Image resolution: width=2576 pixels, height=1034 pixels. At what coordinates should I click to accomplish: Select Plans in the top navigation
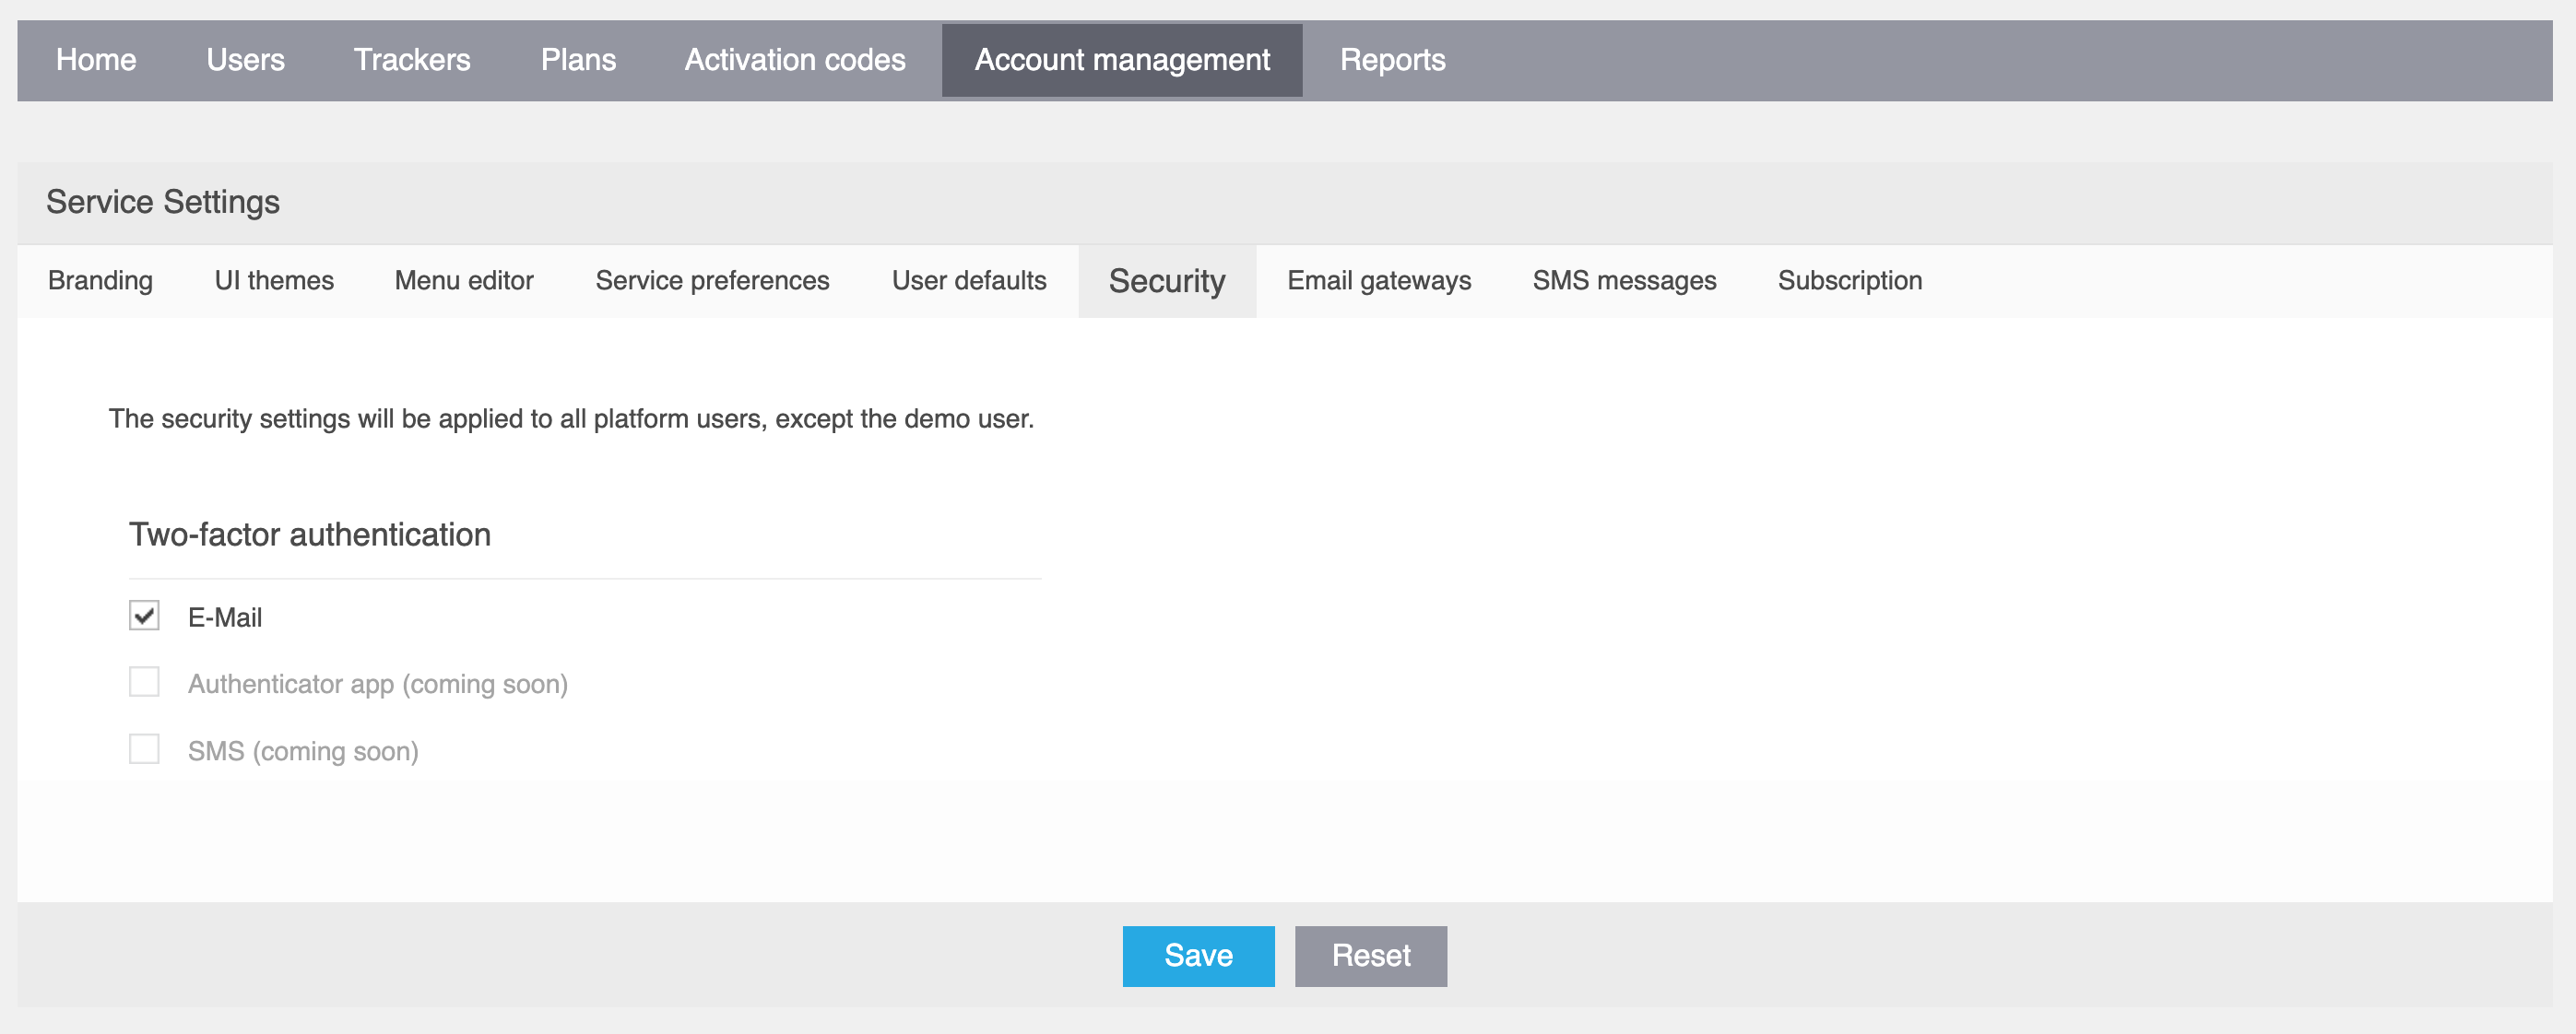click(578, 60)
